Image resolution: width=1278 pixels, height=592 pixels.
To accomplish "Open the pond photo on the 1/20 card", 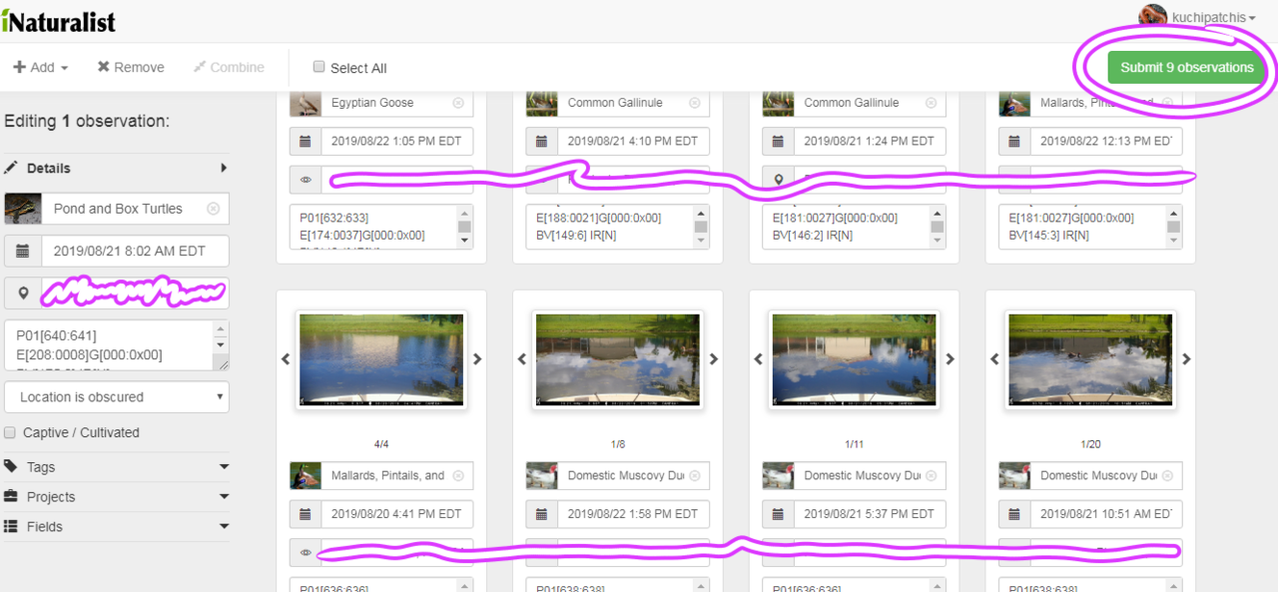I will (1090, 359).
